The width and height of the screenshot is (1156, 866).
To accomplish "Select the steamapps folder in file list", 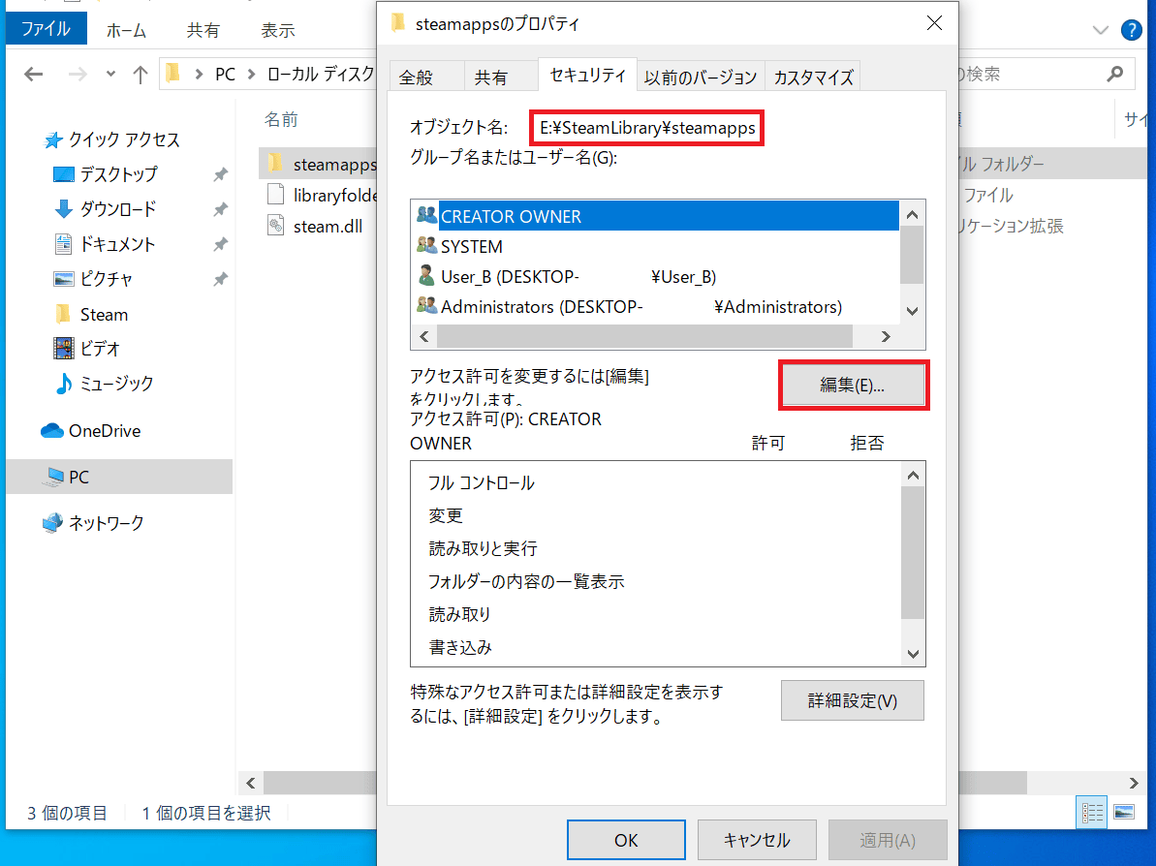I will click(320, 165).
